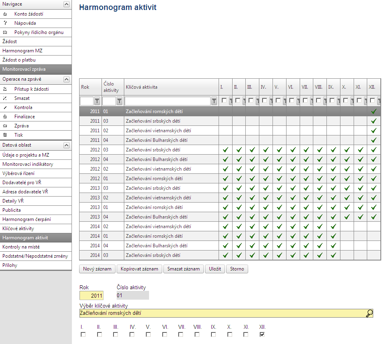Viewport: 386px width, 344px height.
Task: Toggle the XII. filter checkbox in table header
Action: pos(372,100)
